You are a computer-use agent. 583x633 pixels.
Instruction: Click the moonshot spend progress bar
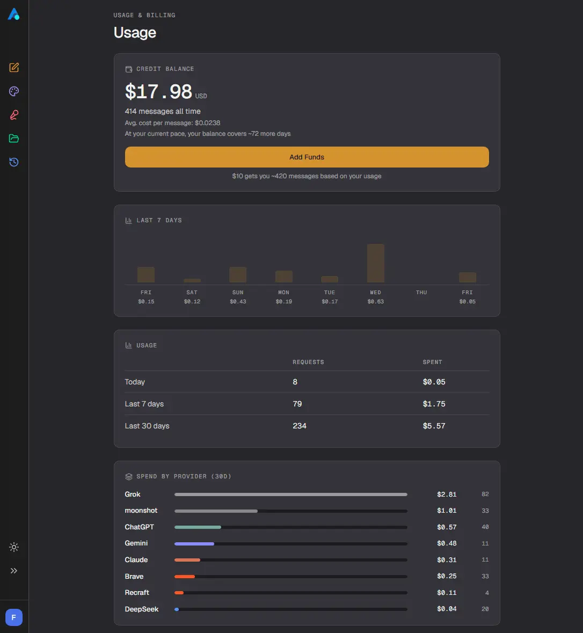(x=290, y=511)
